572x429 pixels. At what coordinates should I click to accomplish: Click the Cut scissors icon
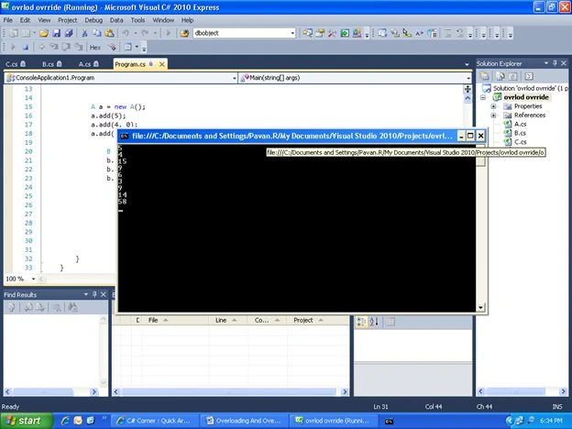(x=84, y=33)
